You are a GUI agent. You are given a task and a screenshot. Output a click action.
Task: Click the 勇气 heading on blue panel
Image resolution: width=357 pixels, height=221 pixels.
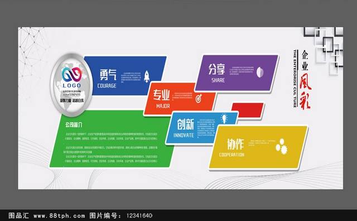point(108,75)
